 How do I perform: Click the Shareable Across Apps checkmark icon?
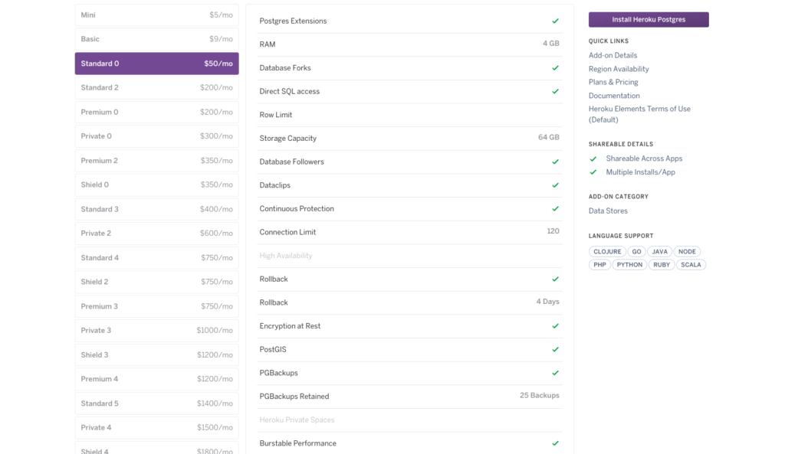[593, 159]
